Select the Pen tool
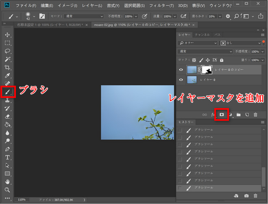The width and height of the screenshot is (268, 204). [7, 149]
